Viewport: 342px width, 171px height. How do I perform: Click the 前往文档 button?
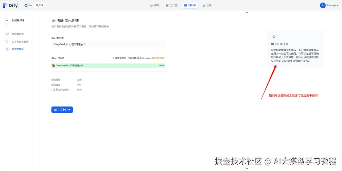(62, 110)
